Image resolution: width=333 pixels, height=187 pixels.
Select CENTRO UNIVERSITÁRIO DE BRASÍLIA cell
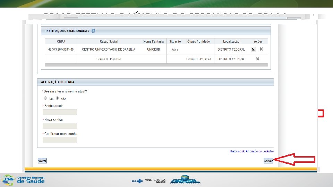click(x=109, y=50)
